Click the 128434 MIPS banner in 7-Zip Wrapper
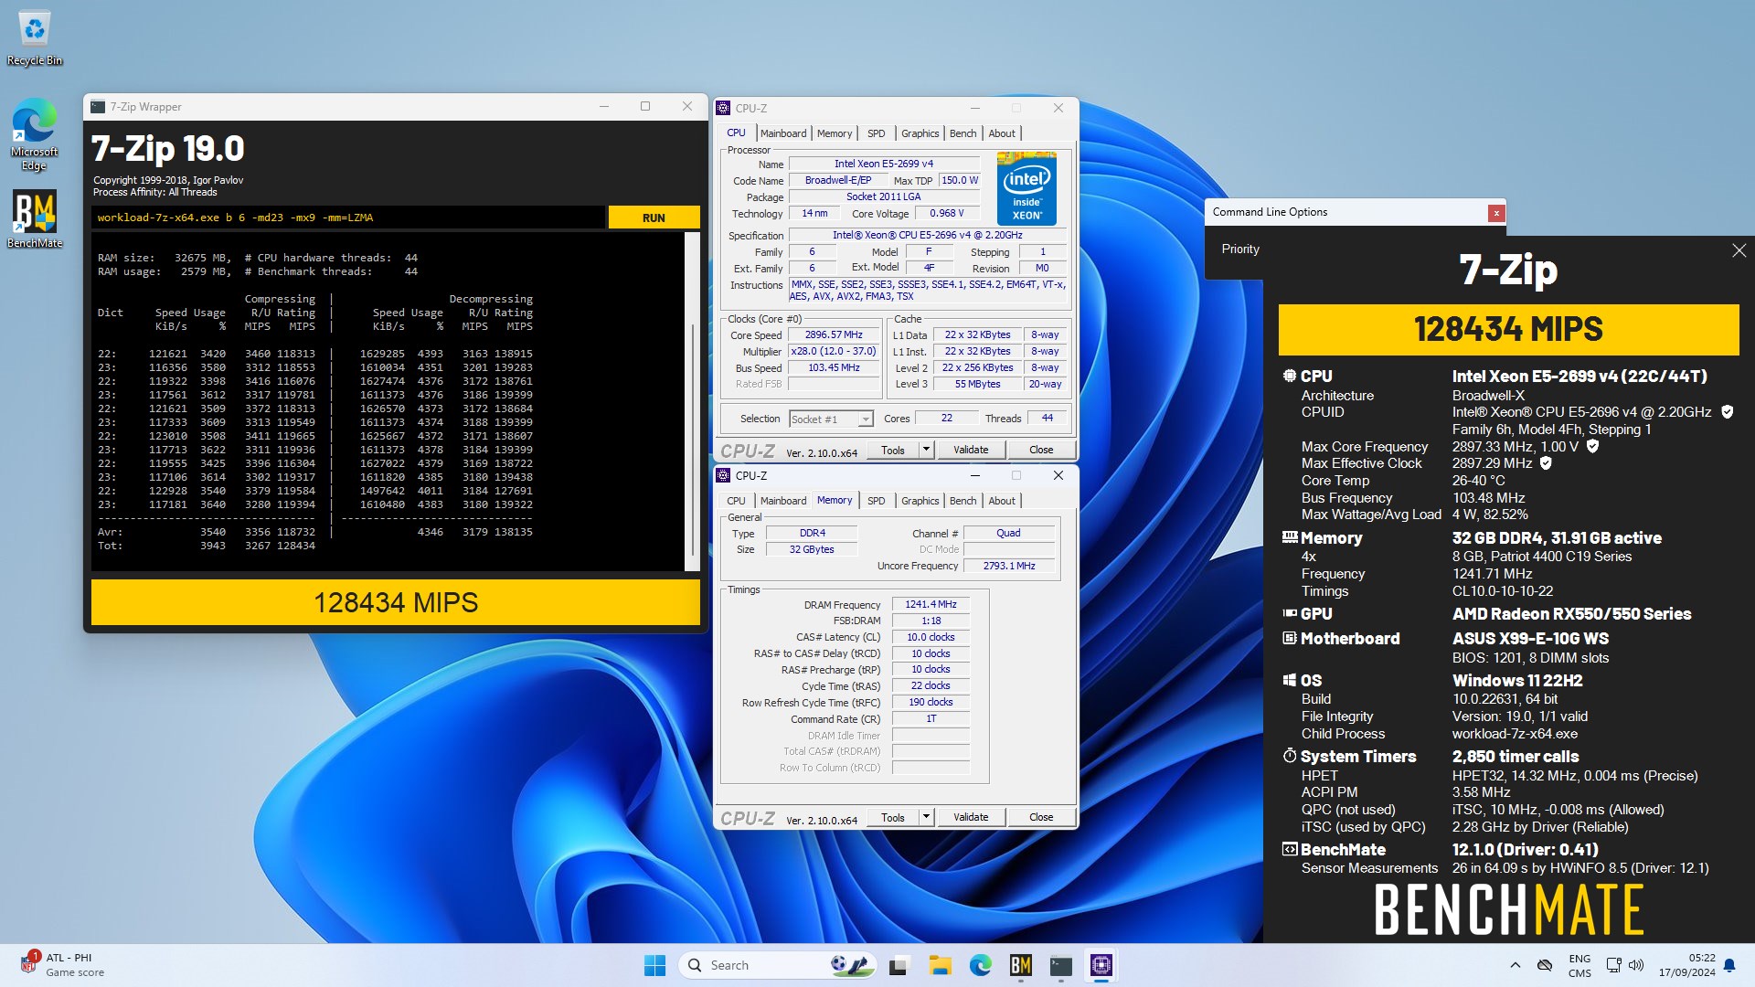This screenshot has width=1755, height=987. 396,602
